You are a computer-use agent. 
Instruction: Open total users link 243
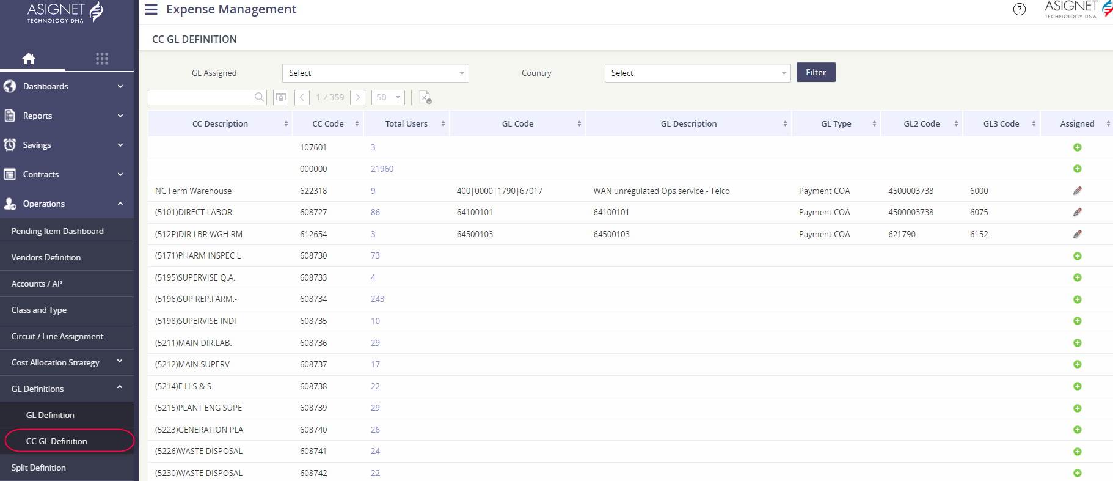tap(378, 299)
